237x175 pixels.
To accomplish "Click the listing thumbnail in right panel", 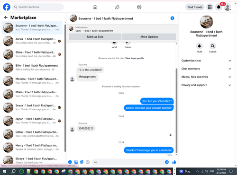I will (206, 22).
